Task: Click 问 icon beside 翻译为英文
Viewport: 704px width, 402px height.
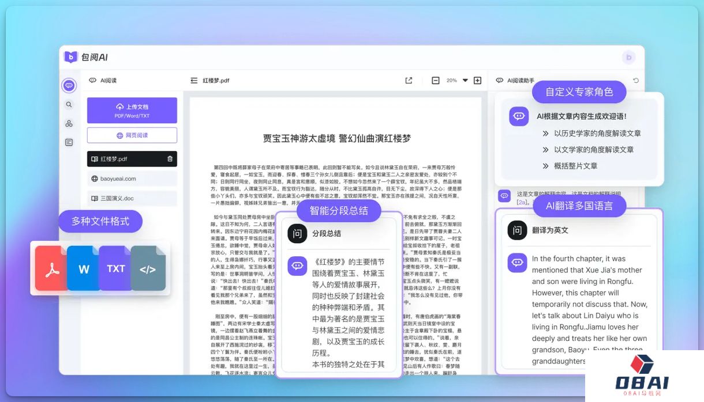Action: 517,230
